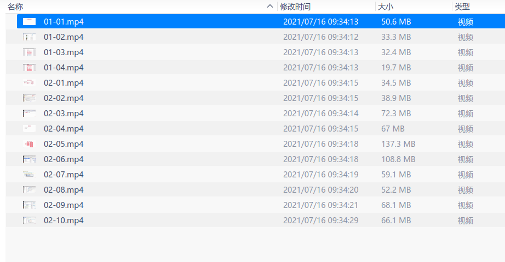
Task: Click the 02-04.mp4 video thumbnail icon
Action: [30, 128]
